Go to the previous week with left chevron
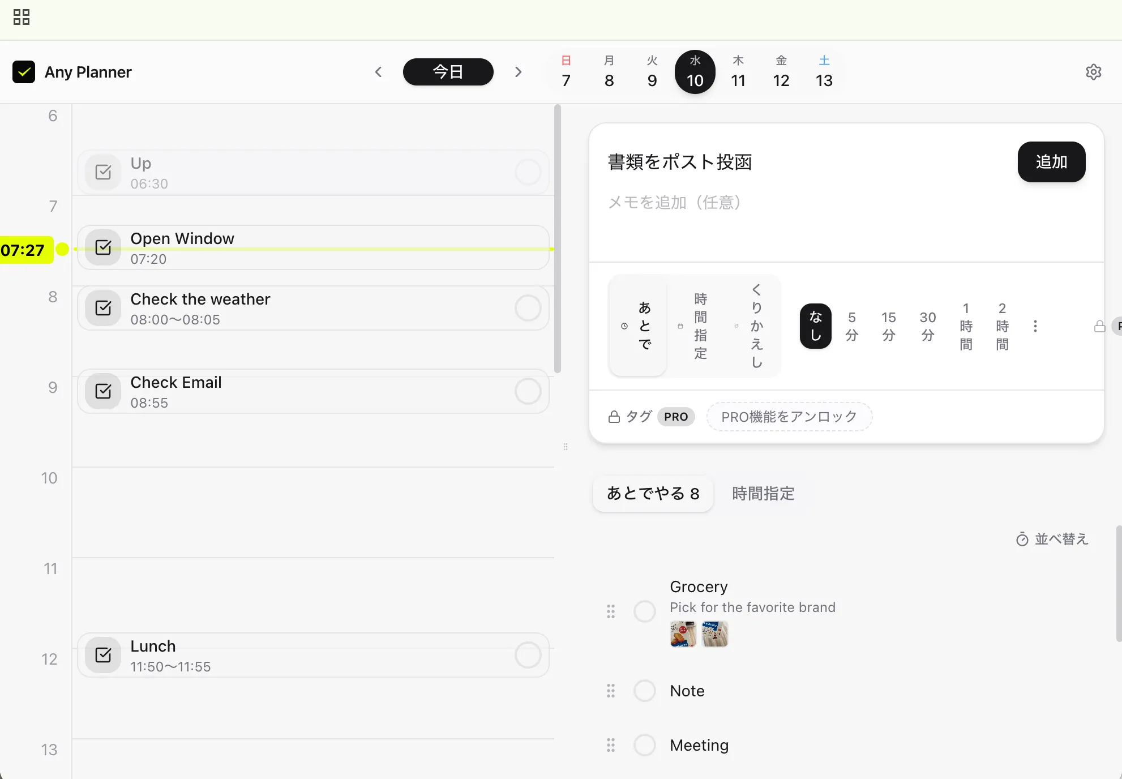This screenshot has width=1122, height=779. [x=379, y=72]
